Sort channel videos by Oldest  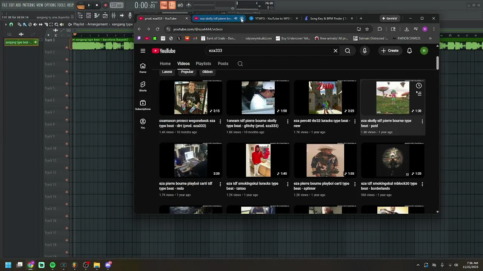click(x=208, y=72)
